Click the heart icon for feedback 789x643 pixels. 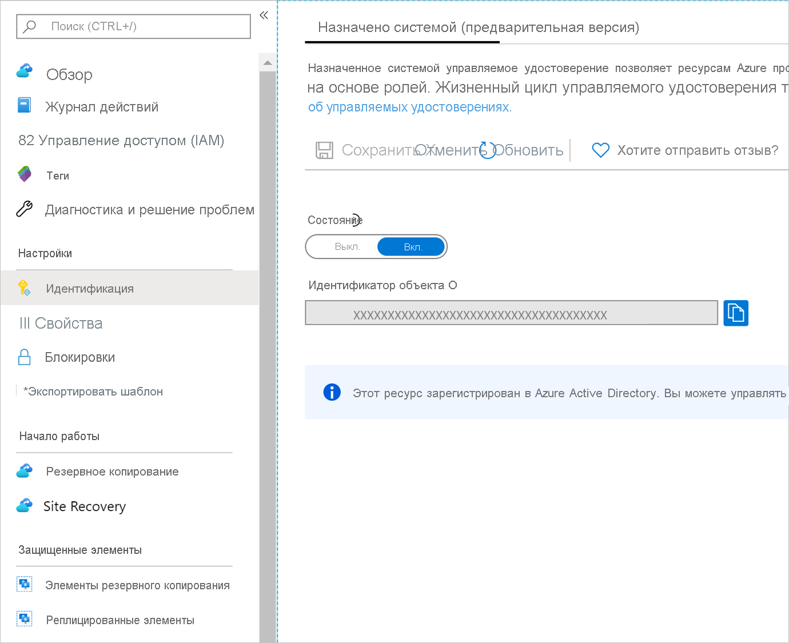tap(600, 150)
